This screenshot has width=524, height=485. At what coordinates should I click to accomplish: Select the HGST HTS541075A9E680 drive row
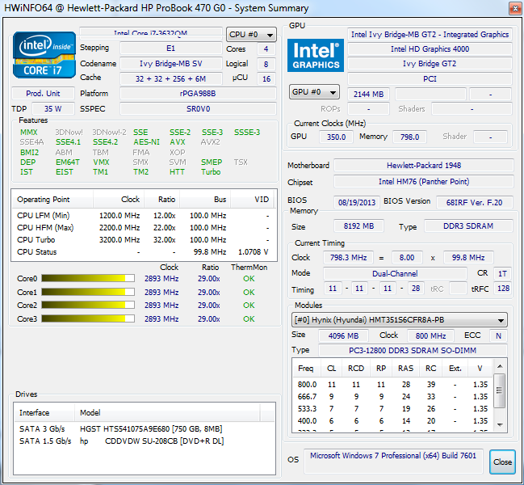[x=144, y=428]
